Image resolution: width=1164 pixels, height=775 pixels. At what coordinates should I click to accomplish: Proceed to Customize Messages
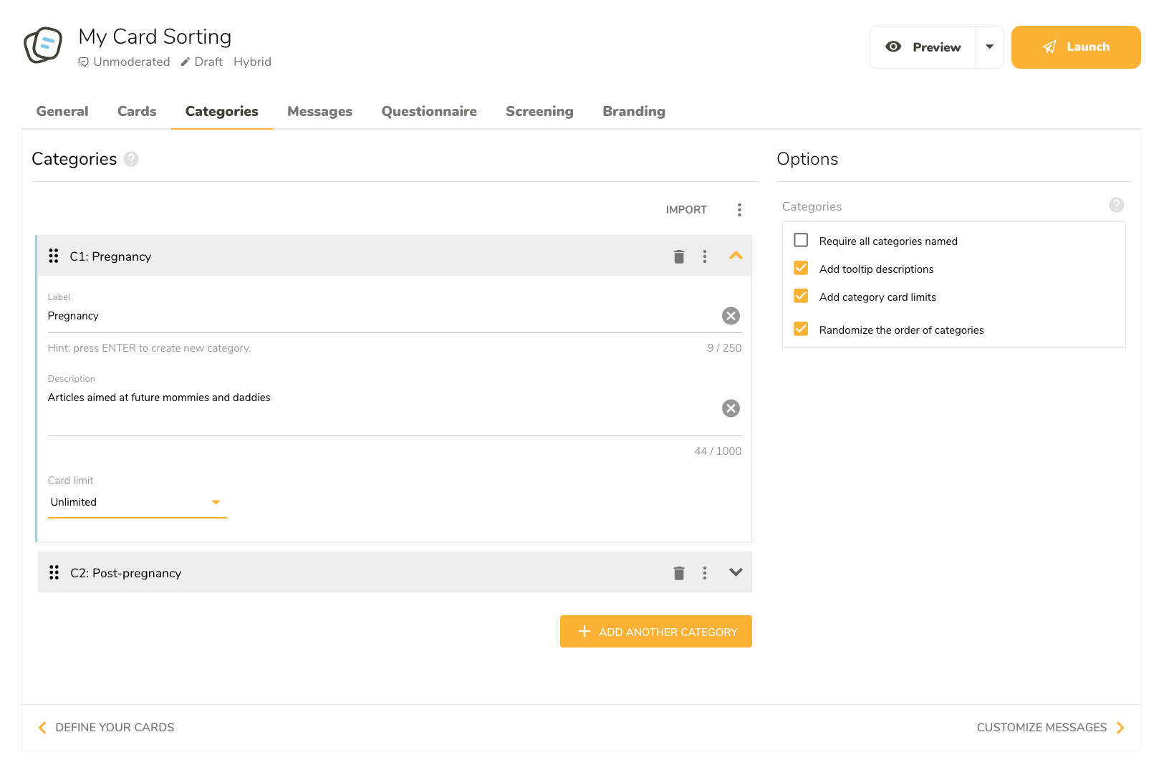tap(1051, 728)
